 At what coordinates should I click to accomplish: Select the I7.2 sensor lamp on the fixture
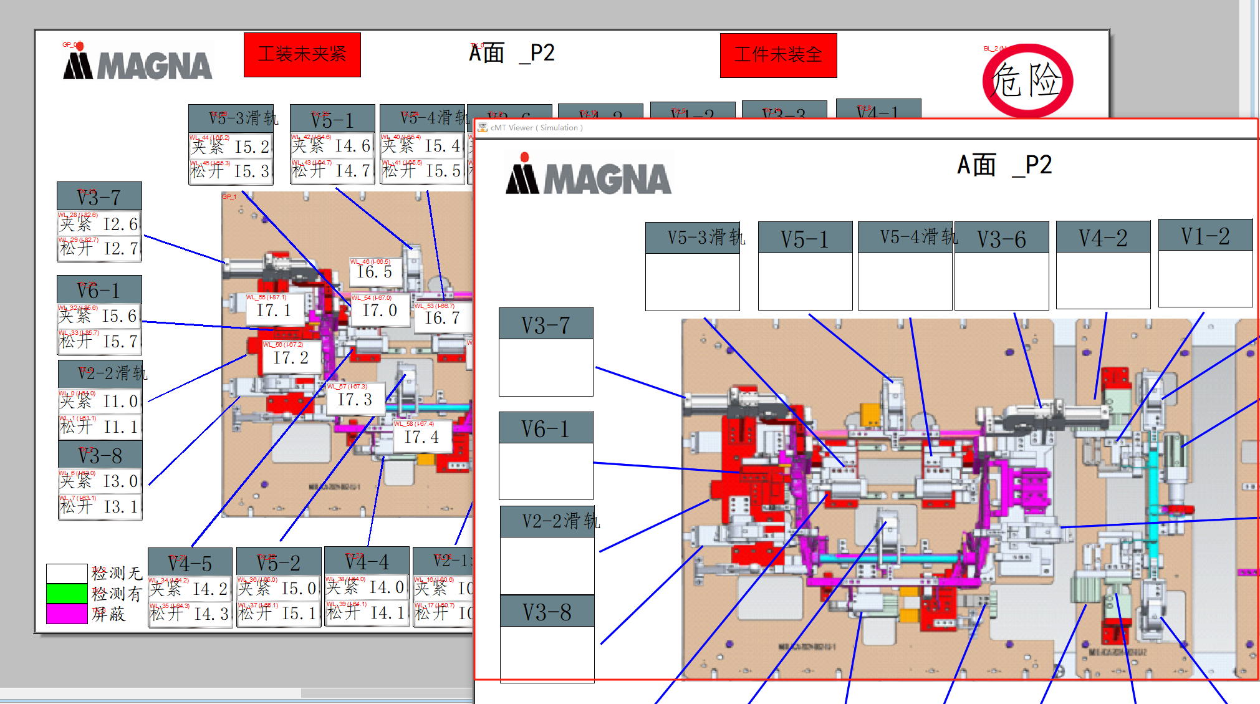(x=291, y=358)
